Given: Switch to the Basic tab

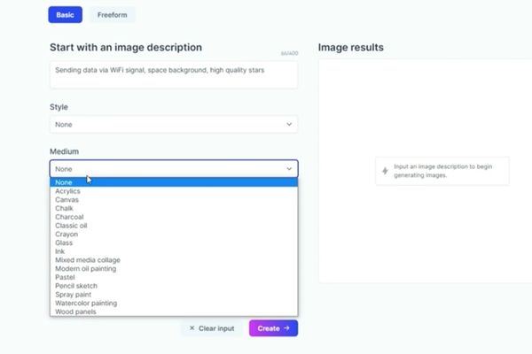Looking at the screenshot, I should 65,15.
